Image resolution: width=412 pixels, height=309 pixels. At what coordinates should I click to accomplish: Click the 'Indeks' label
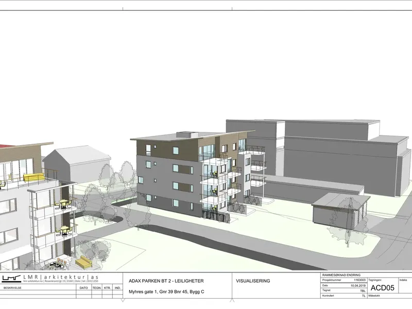403,280
